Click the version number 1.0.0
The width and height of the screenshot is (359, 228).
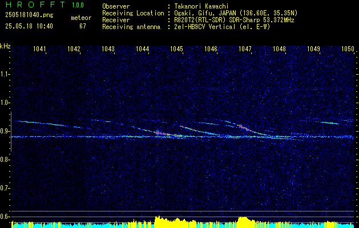[78, 5]
